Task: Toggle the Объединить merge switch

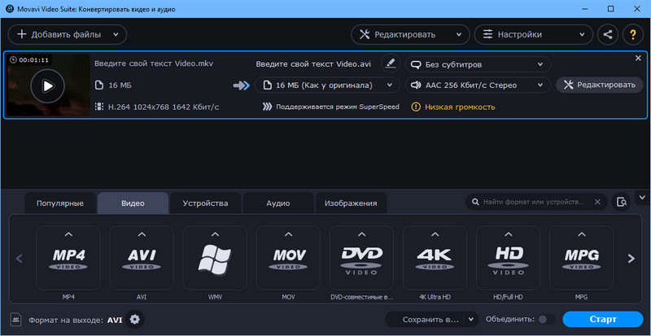Action: click(x=546, y=320)
